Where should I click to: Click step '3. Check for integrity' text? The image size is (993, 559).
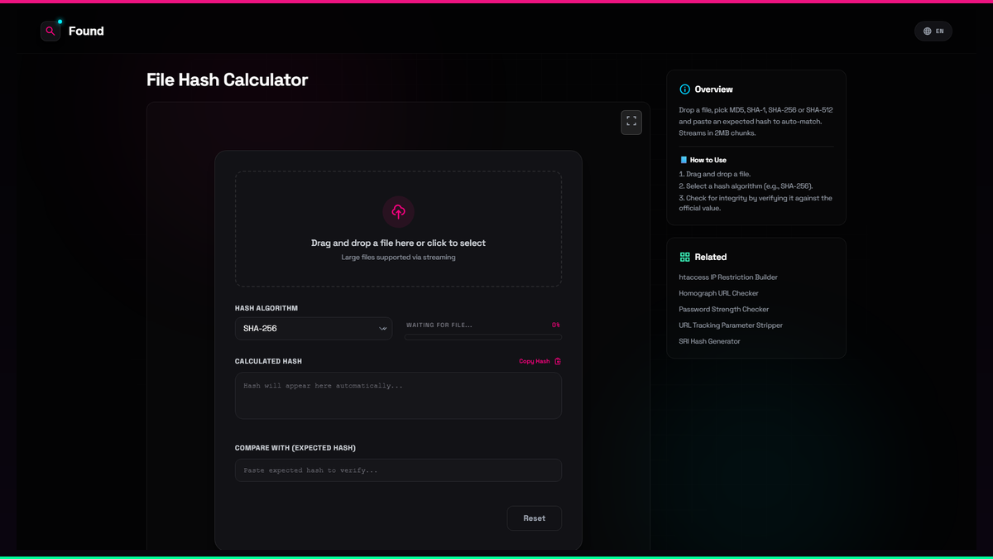[x=756, y=203]
